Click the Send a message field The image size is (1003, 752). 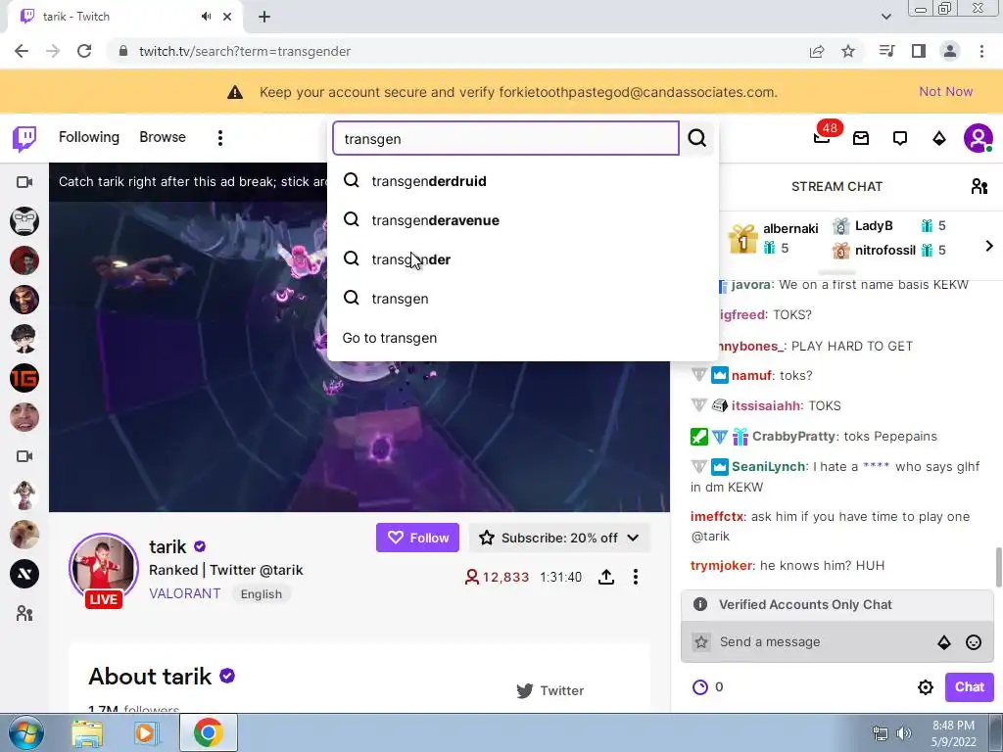click(822, 641)
